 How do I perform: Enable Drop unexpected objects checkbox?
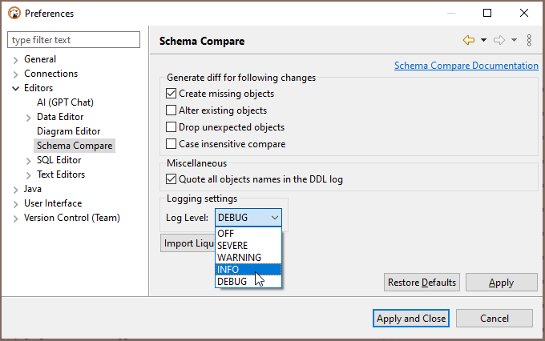171,127
